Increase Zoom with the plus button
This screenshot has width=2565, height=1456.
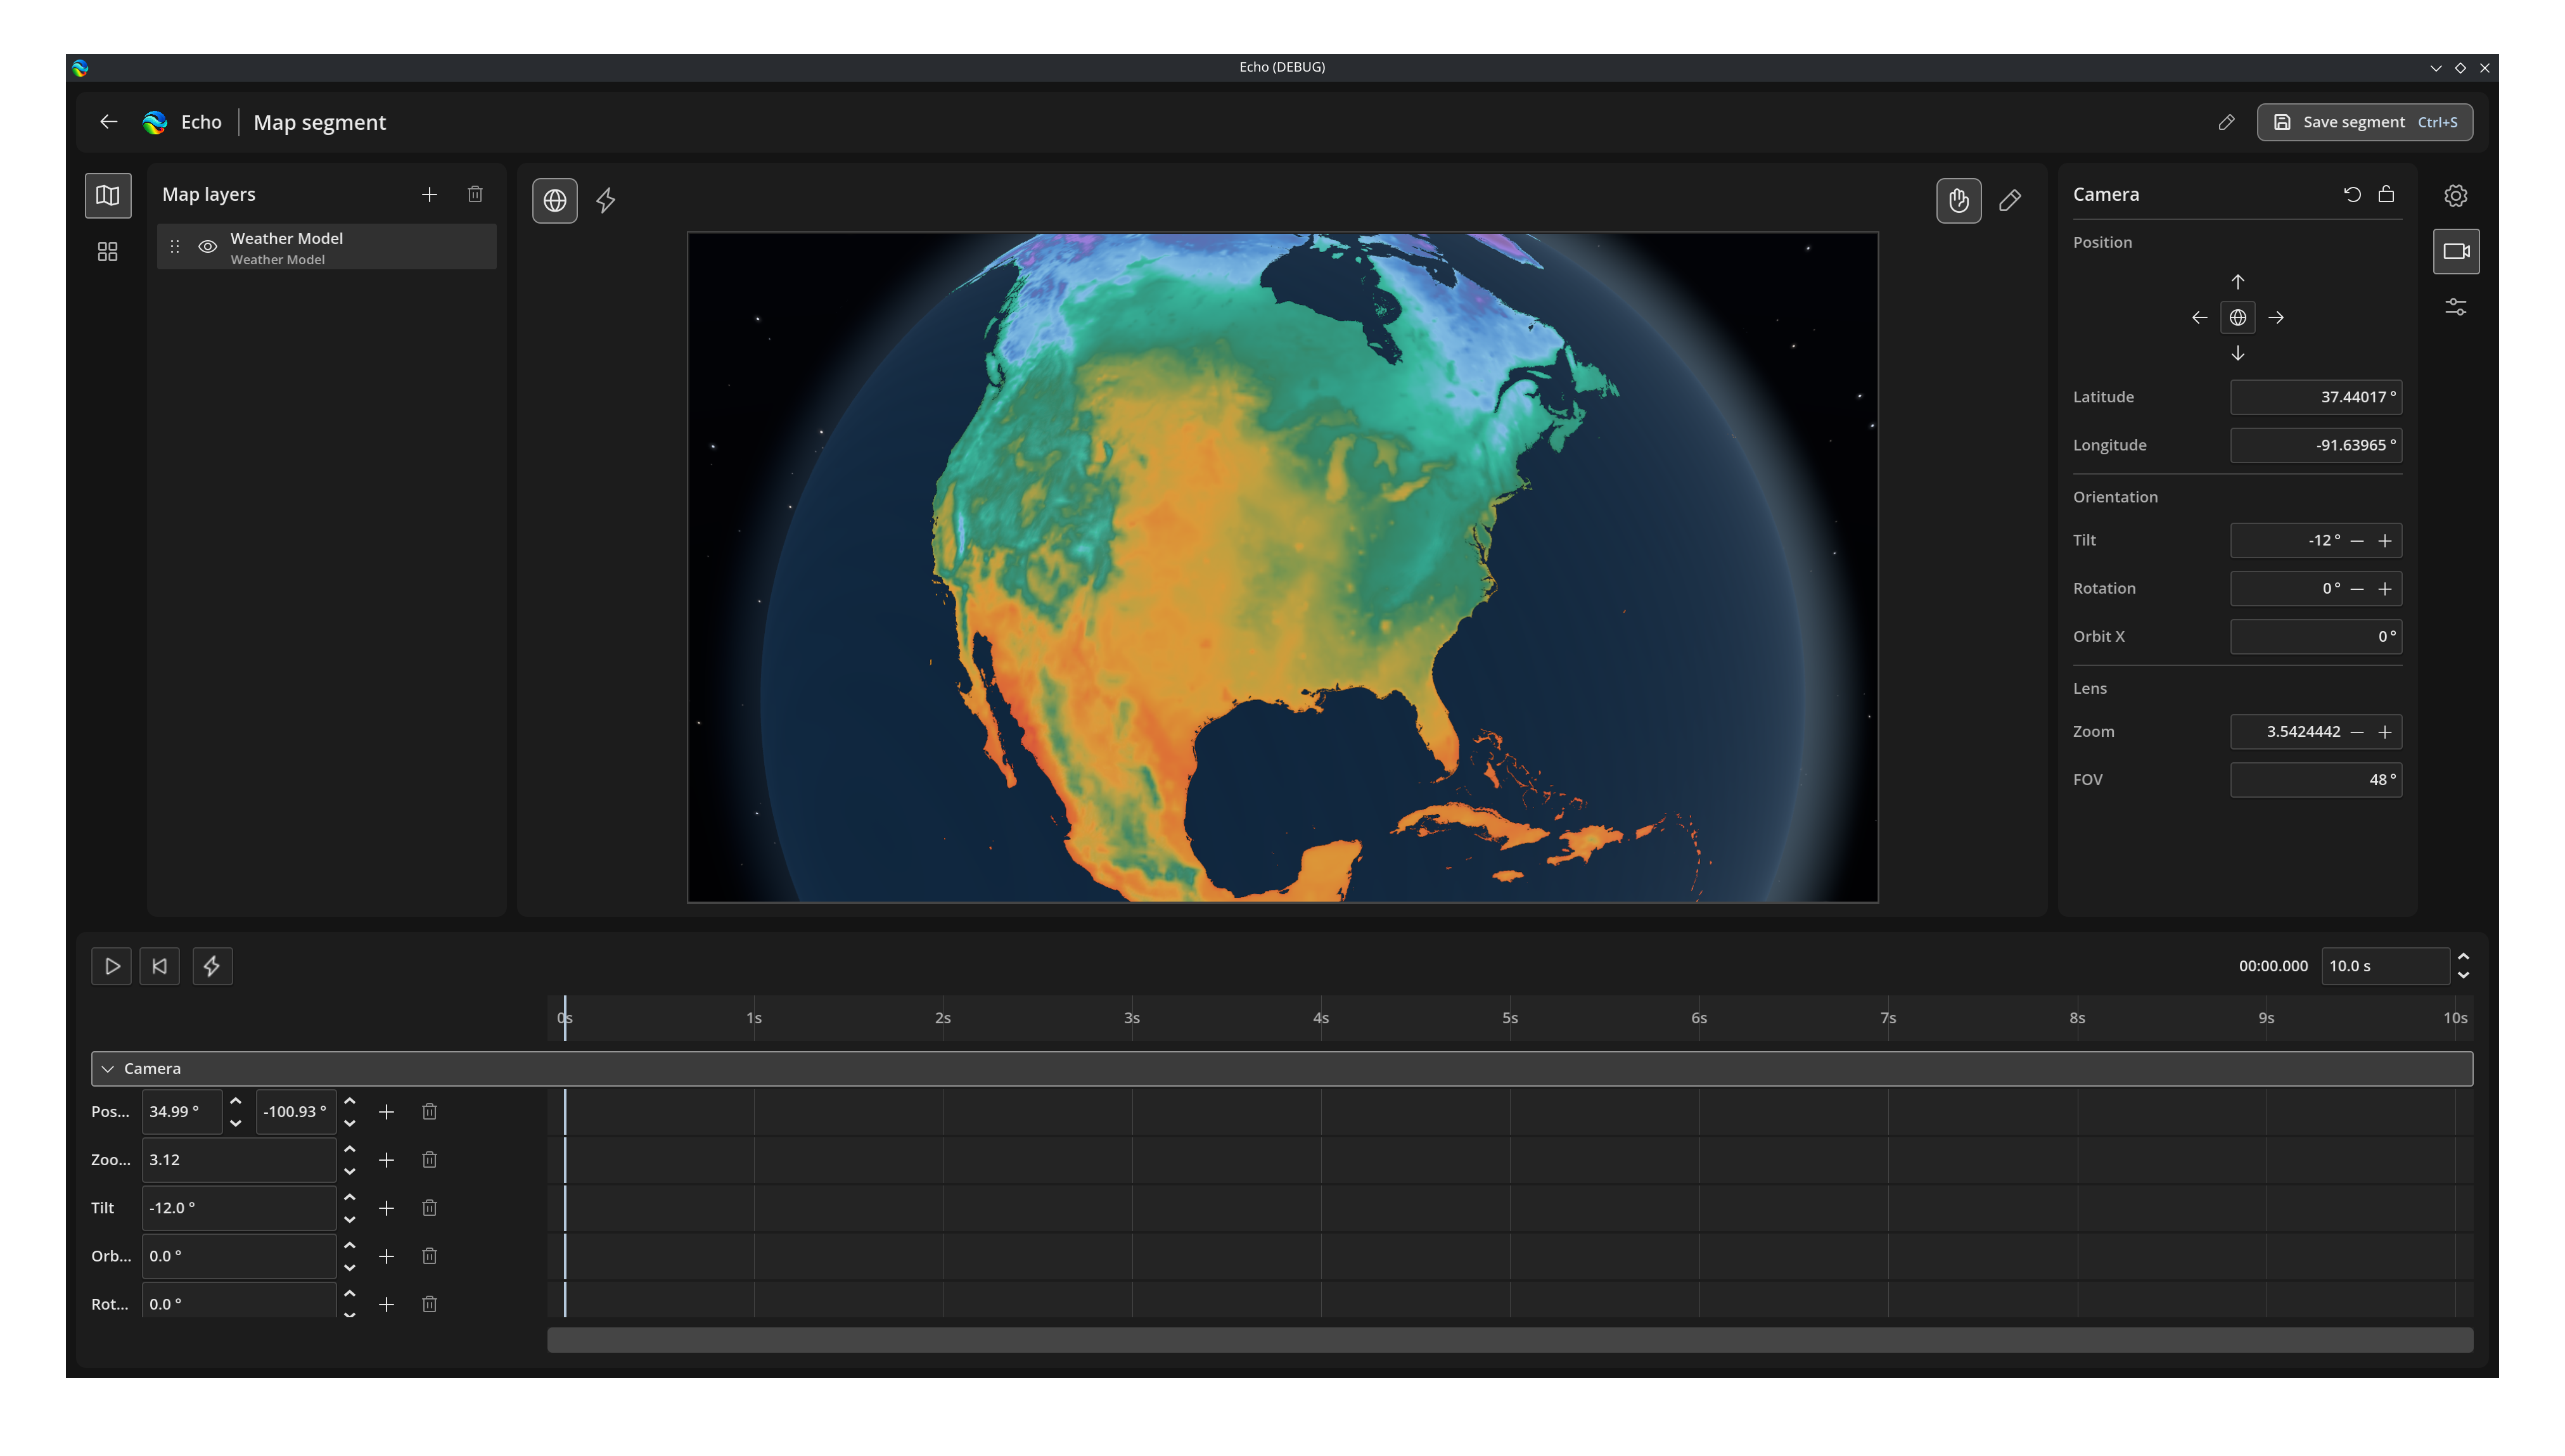[x=2385, y=732]
